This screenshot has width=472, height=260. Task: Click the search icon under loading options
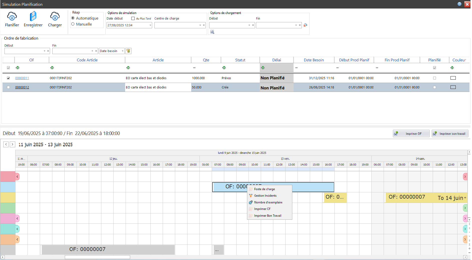(x=212, y=32)
